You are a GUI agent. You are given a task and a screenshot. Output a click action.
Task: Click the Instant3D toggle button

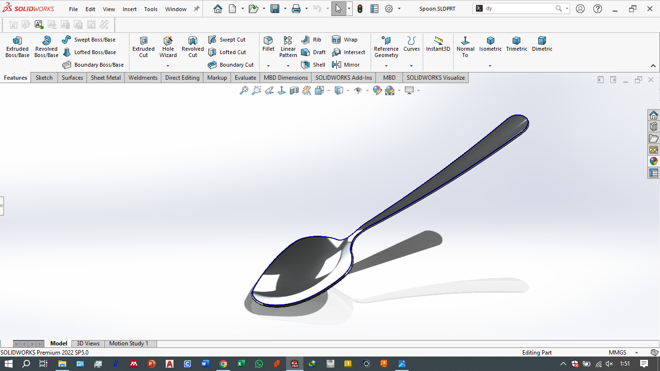(438, 43)
